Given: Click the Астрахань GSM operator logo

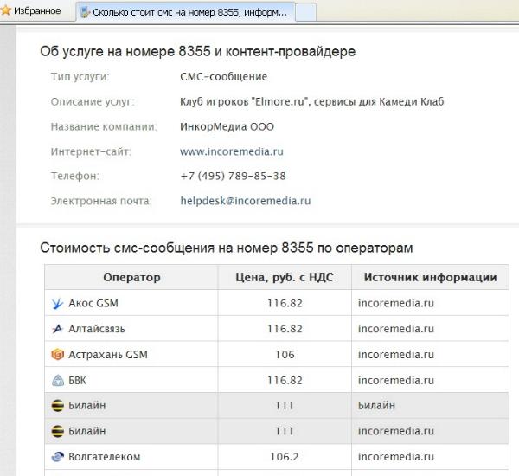Looking at the screenshot, I should coord(57,354).
